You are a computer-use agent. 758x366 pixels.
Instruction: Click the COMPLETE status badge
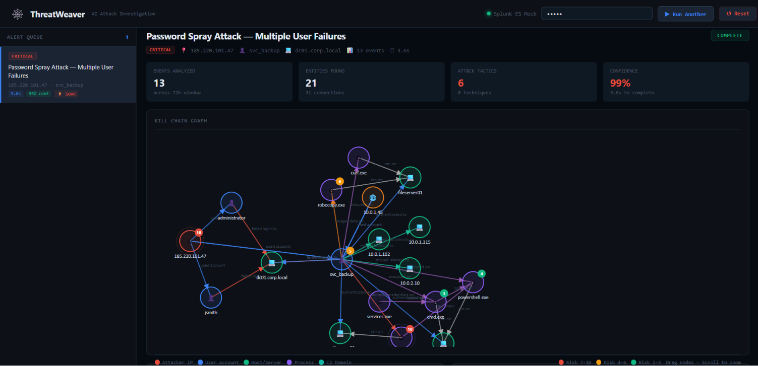(729, 35)
